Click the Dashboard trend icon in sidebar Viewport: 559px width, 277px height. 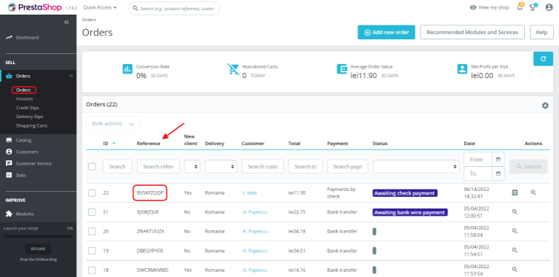(x=9, y=37)
